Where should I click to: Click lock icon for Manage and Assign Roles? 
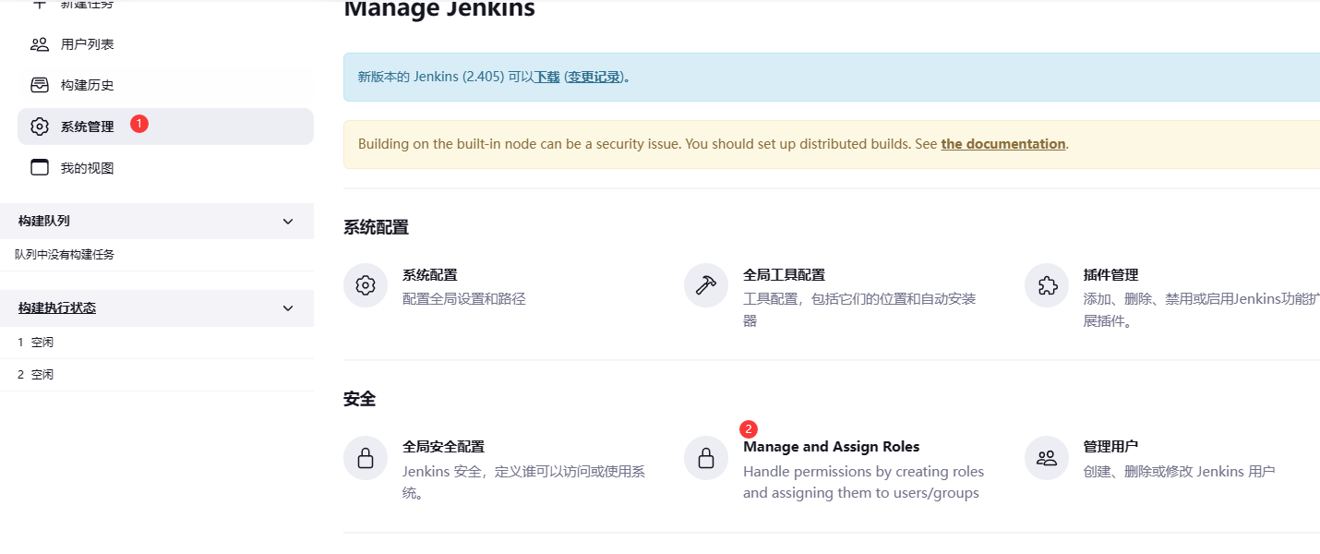point(706,458)
